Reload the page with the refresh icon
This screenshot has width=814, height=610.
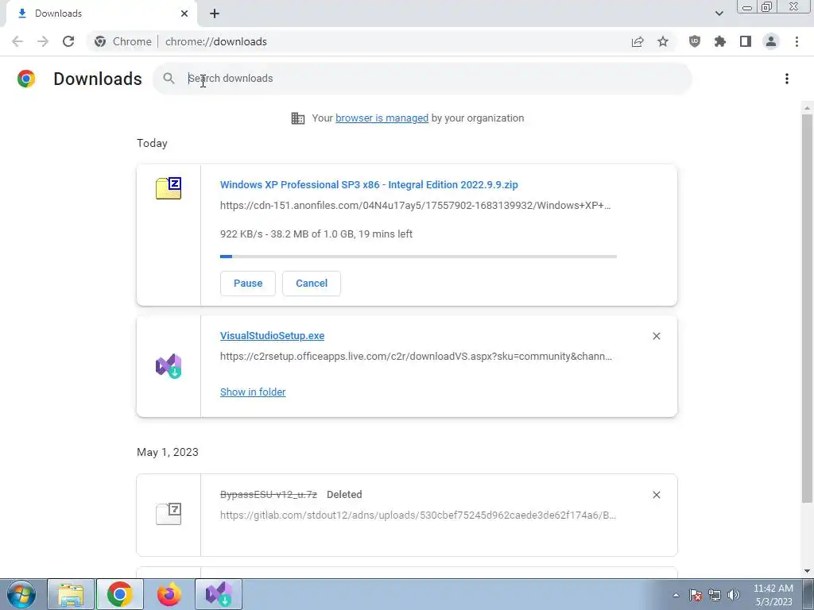pyautogui.click(x=68, y=41)
